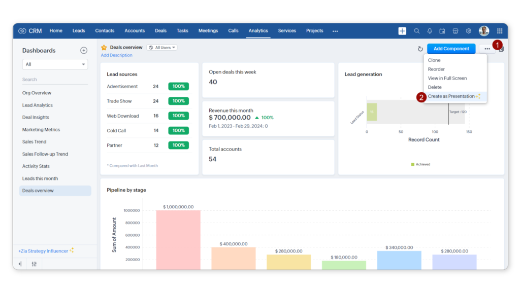
Task: Open the marketplace icon in the top bar
Action: pyautogui.click(x=456, y=30)
